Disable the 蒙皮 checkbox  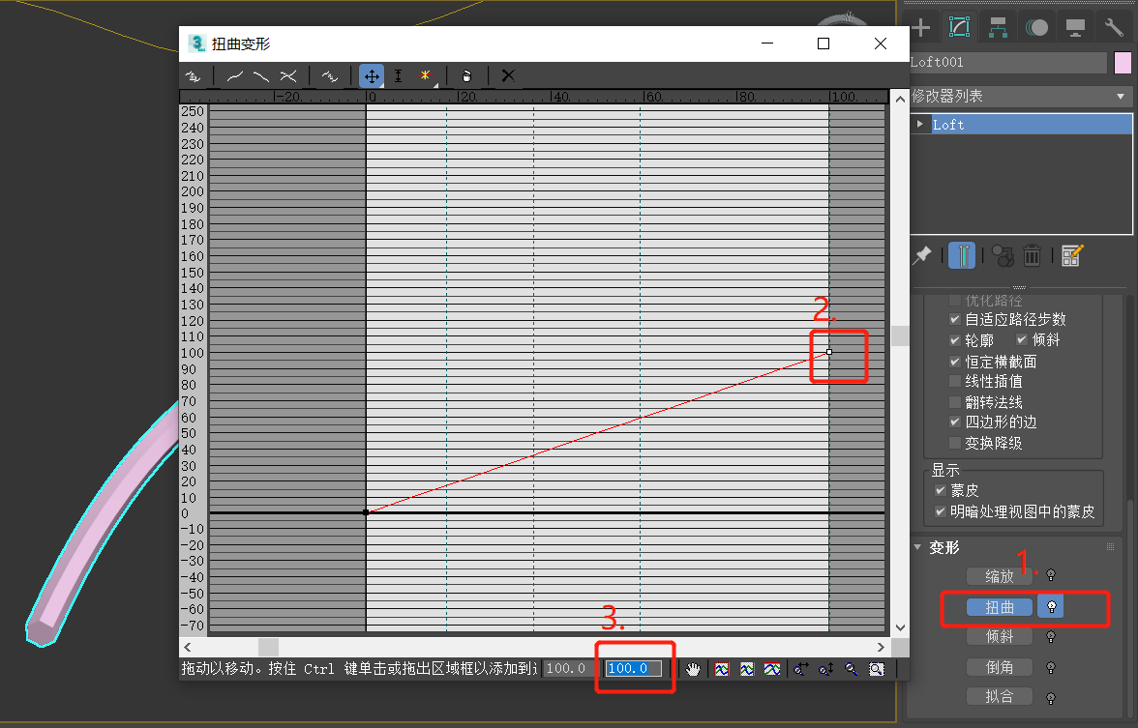tap(940, 490)
